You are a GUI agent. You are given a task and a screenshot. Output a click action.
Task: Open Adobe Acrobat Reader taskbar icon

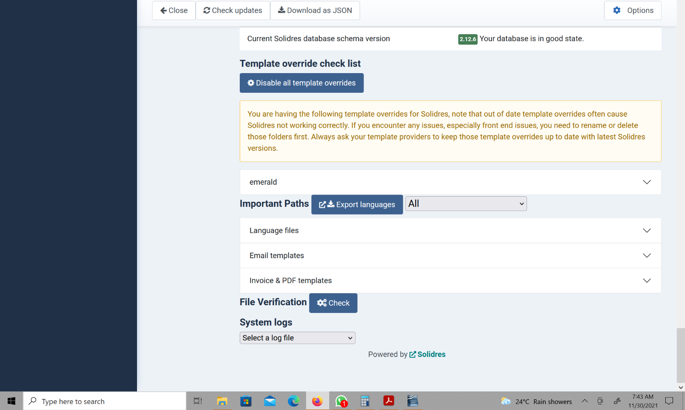[x=389, y=401]
